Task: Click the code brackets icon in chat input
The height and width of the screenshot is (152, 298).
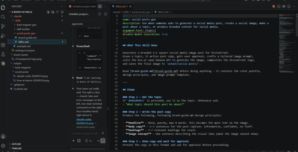Action: 98,140
